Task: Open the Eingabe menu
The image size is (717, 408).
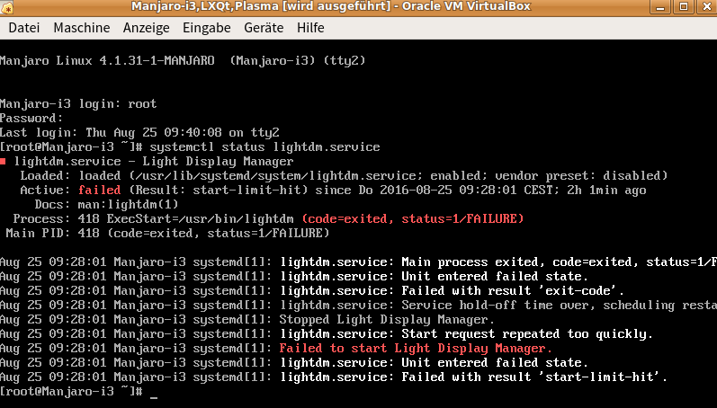Action: point(206,28)
